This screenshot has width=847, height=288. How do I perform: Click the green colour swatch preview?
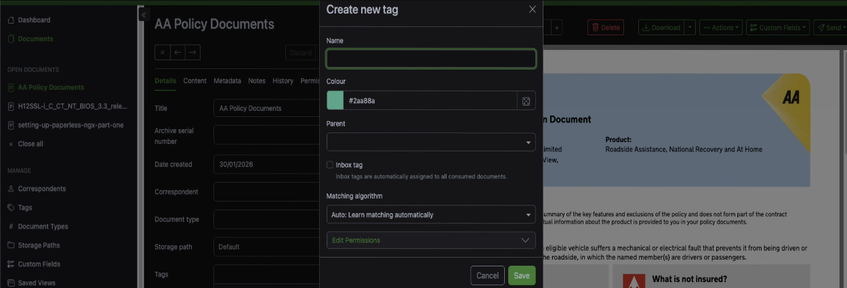[335, 101]
